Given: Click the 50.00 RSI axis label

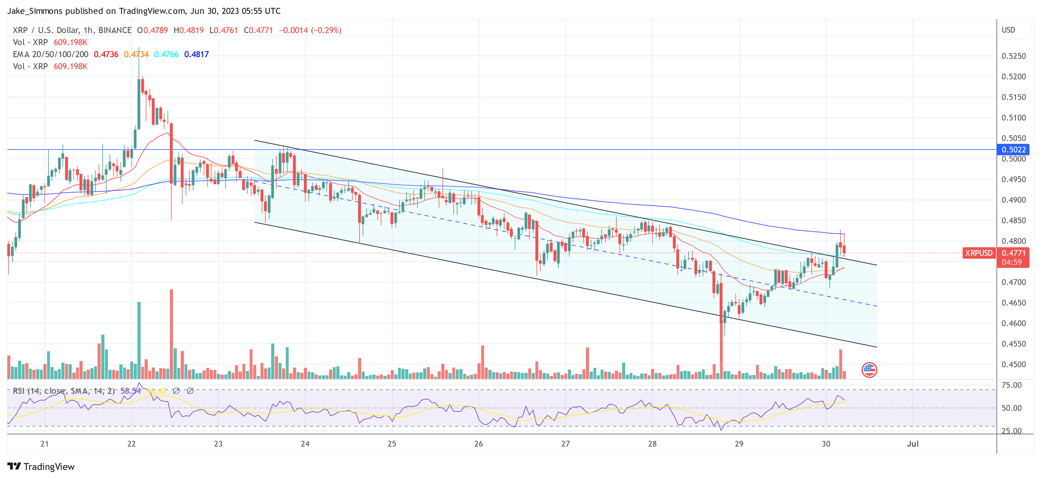Looking at the screenshot, I should pos(1011,408).
